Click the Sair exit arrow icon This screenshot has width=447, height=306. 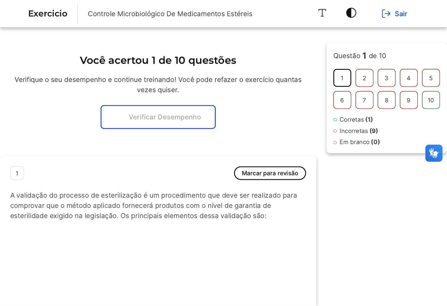click(386, 14)
